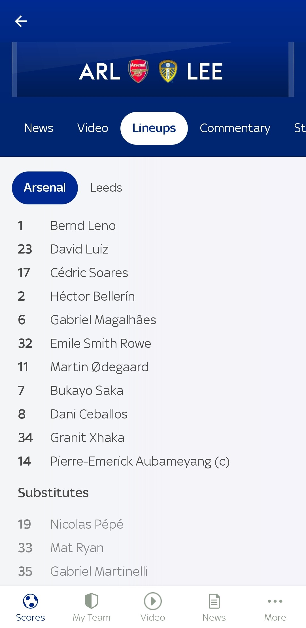The height and width of the screenshot is (628, 306).
Task: Tap substitute Nicolas Pépé
Action: click(x=87, y=524)
